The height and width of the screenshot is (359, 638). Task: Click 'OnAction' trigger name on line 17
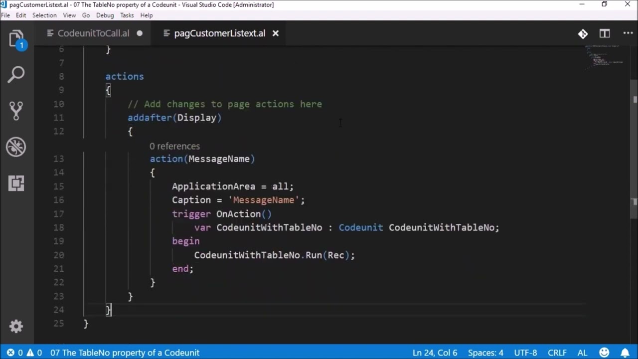[238, 214]
